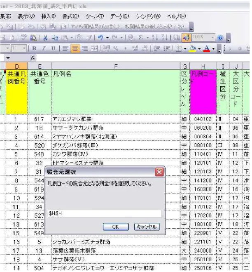Apply Comma style format
Viewport: 252px width, 272px height.
pos(125,49)
